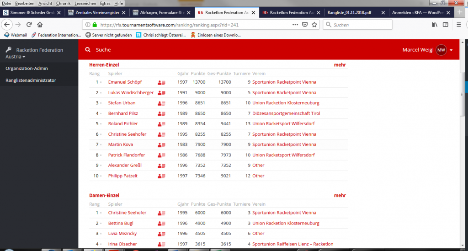Open Sportunion Raiffeisen Lienz – Racketlon club link
Image resolution: width=468 pixels, height=251 pixels.
(292, 244)
